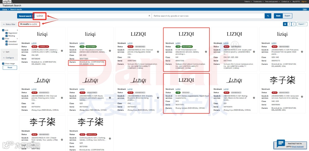309x151 pixels.
Task: Expand goods details icon for Staple food card
Action: coord(62,140)
